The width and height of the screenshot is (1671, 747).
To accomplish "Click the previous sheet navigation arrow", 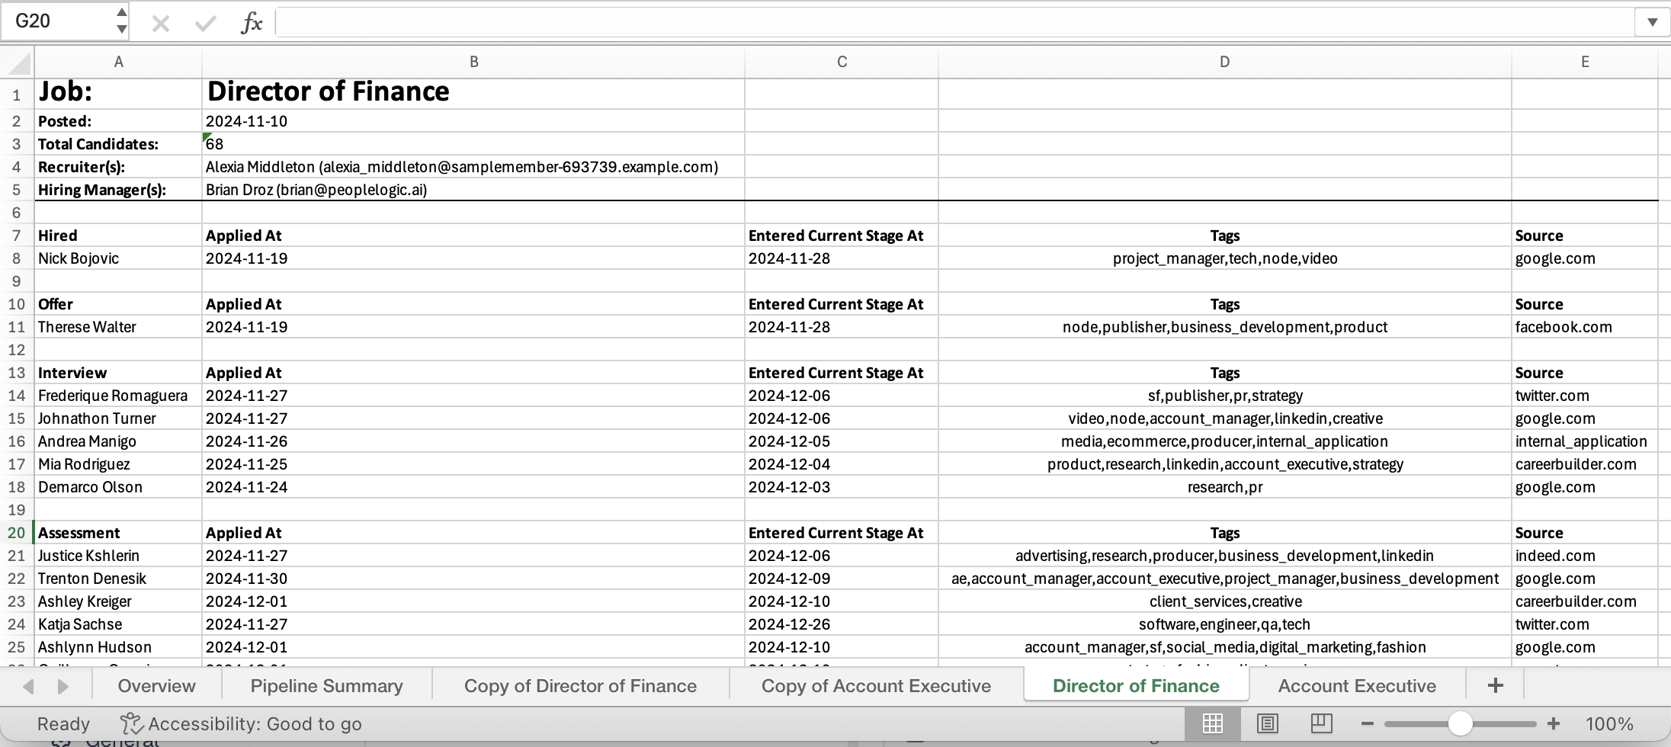I will pyautogui.click(x=28, y=685).
